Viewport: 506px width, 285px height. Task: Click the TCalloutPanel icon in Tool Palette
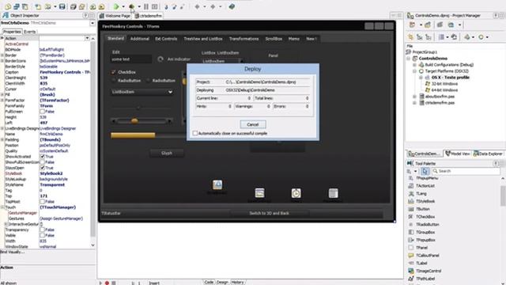[x=411, y=255]
